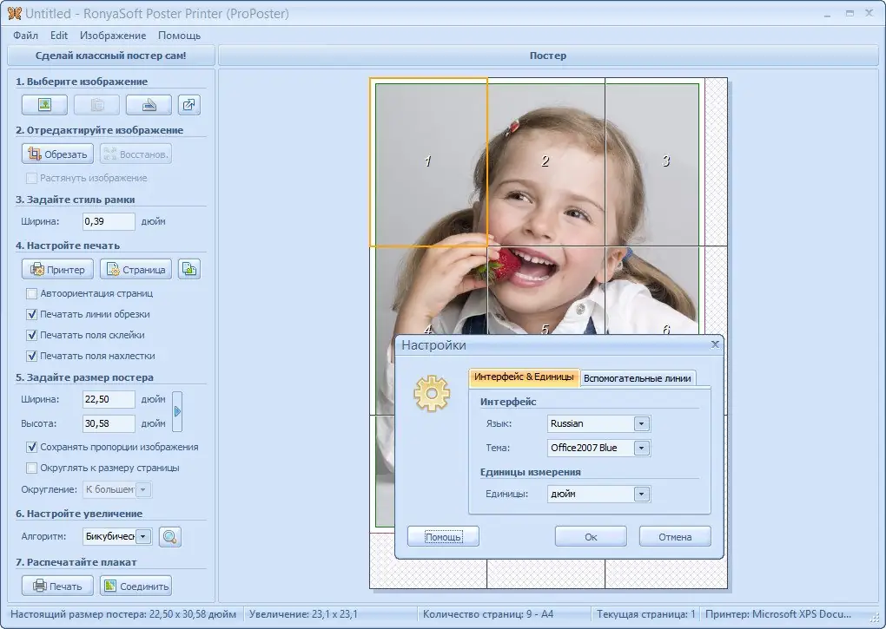886x629 pixels.
Task: Click the paste from clipboard icon
Action: (x=97, y=105)
